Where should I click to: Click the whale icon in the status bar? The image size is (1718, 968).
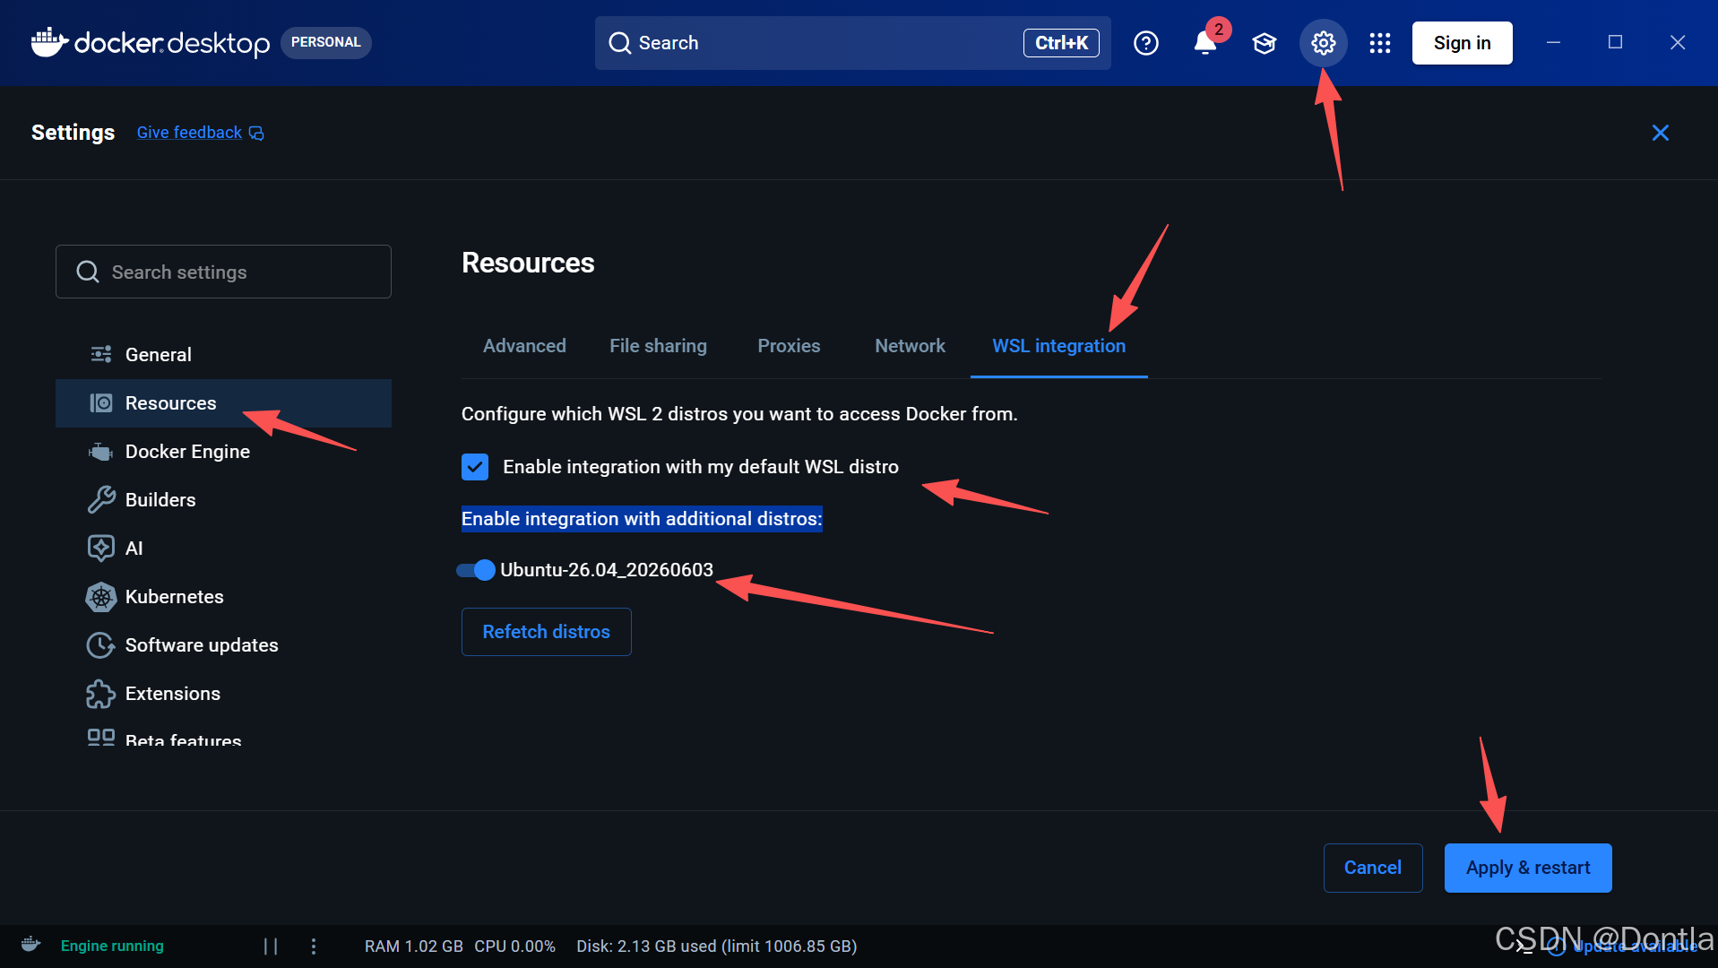(x=30, y=945)
